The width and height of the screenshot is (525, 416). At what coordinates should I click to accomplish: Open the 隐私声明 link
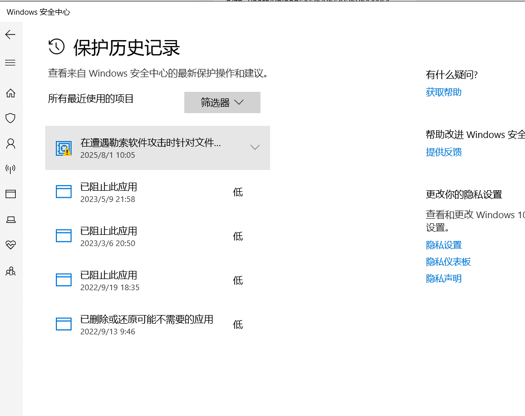point(444,279)
